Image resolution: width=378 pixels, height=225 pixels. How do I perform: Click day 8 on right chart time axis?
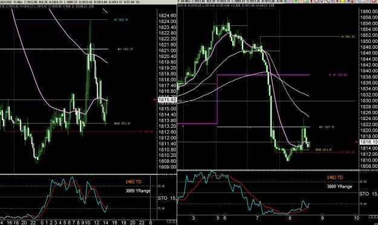[x=290, y=218]
